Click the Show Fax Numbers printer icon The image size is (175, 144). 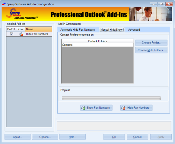[x=83, y=108]
